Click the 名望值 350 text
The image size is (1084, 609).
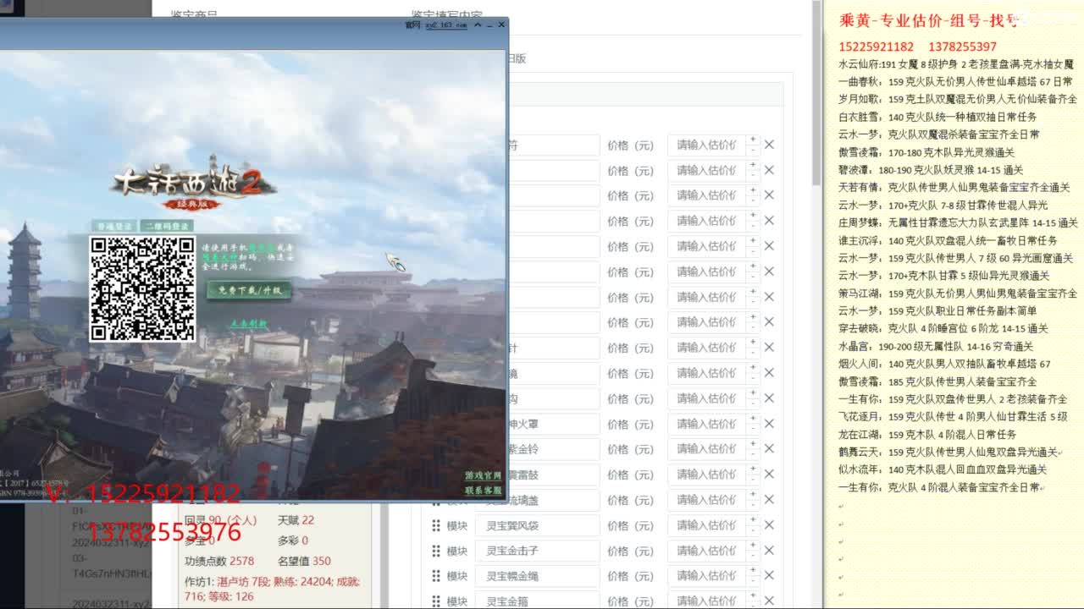pos(304,561)
